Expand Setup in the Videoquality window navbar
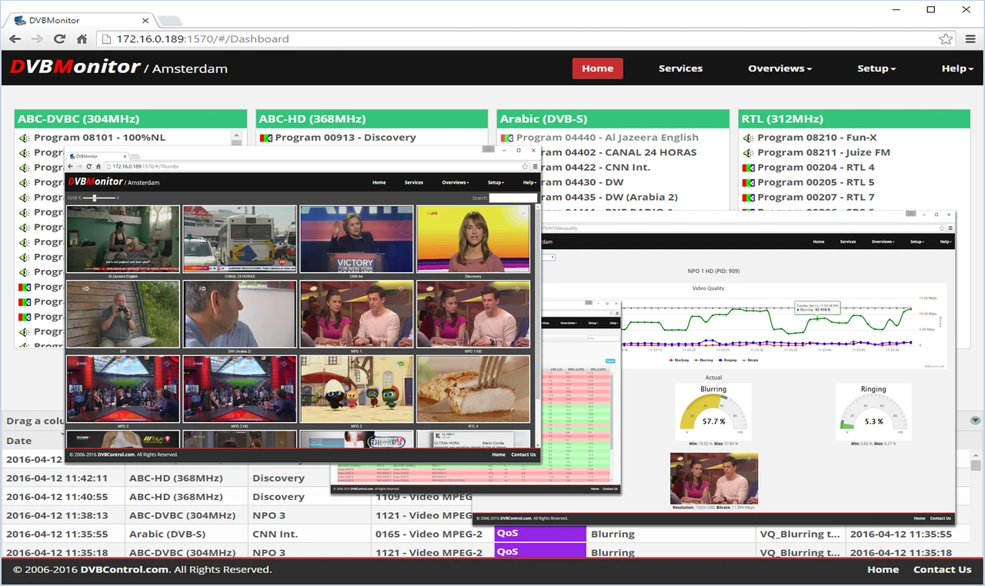Viewport: 985px width, 586px height. click(x=917, y=241)
